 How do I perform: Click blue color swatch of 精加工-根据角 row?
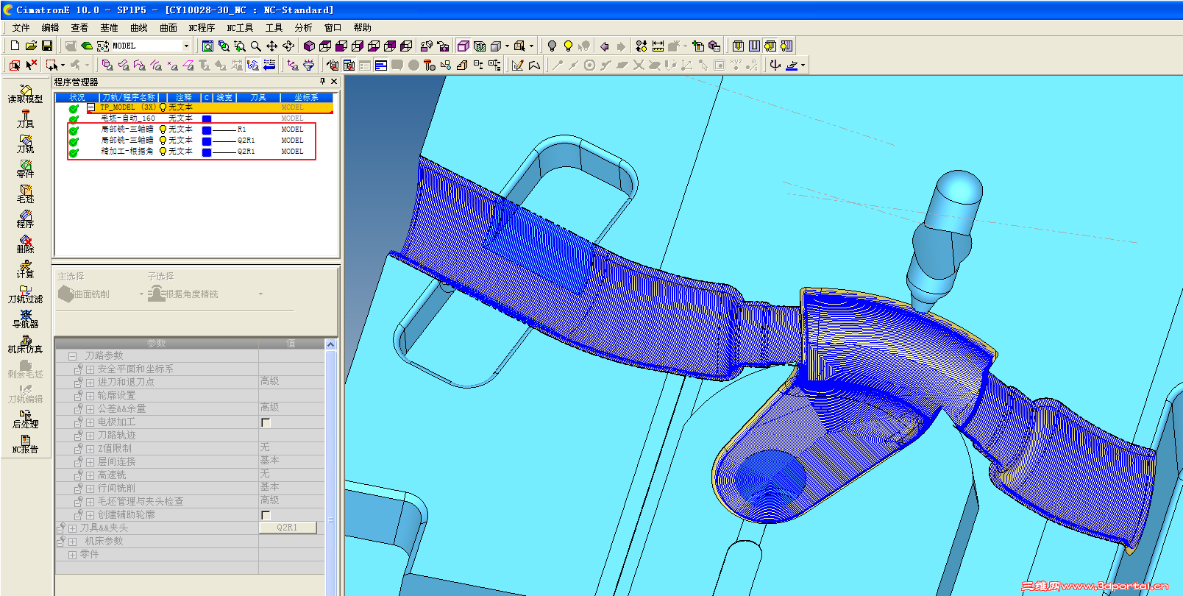(207, 152)
